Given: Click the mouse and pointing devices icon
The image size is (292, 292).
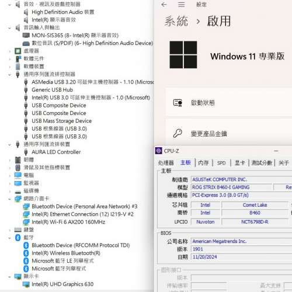Looking at the screenshot, I should pos(18,168).
